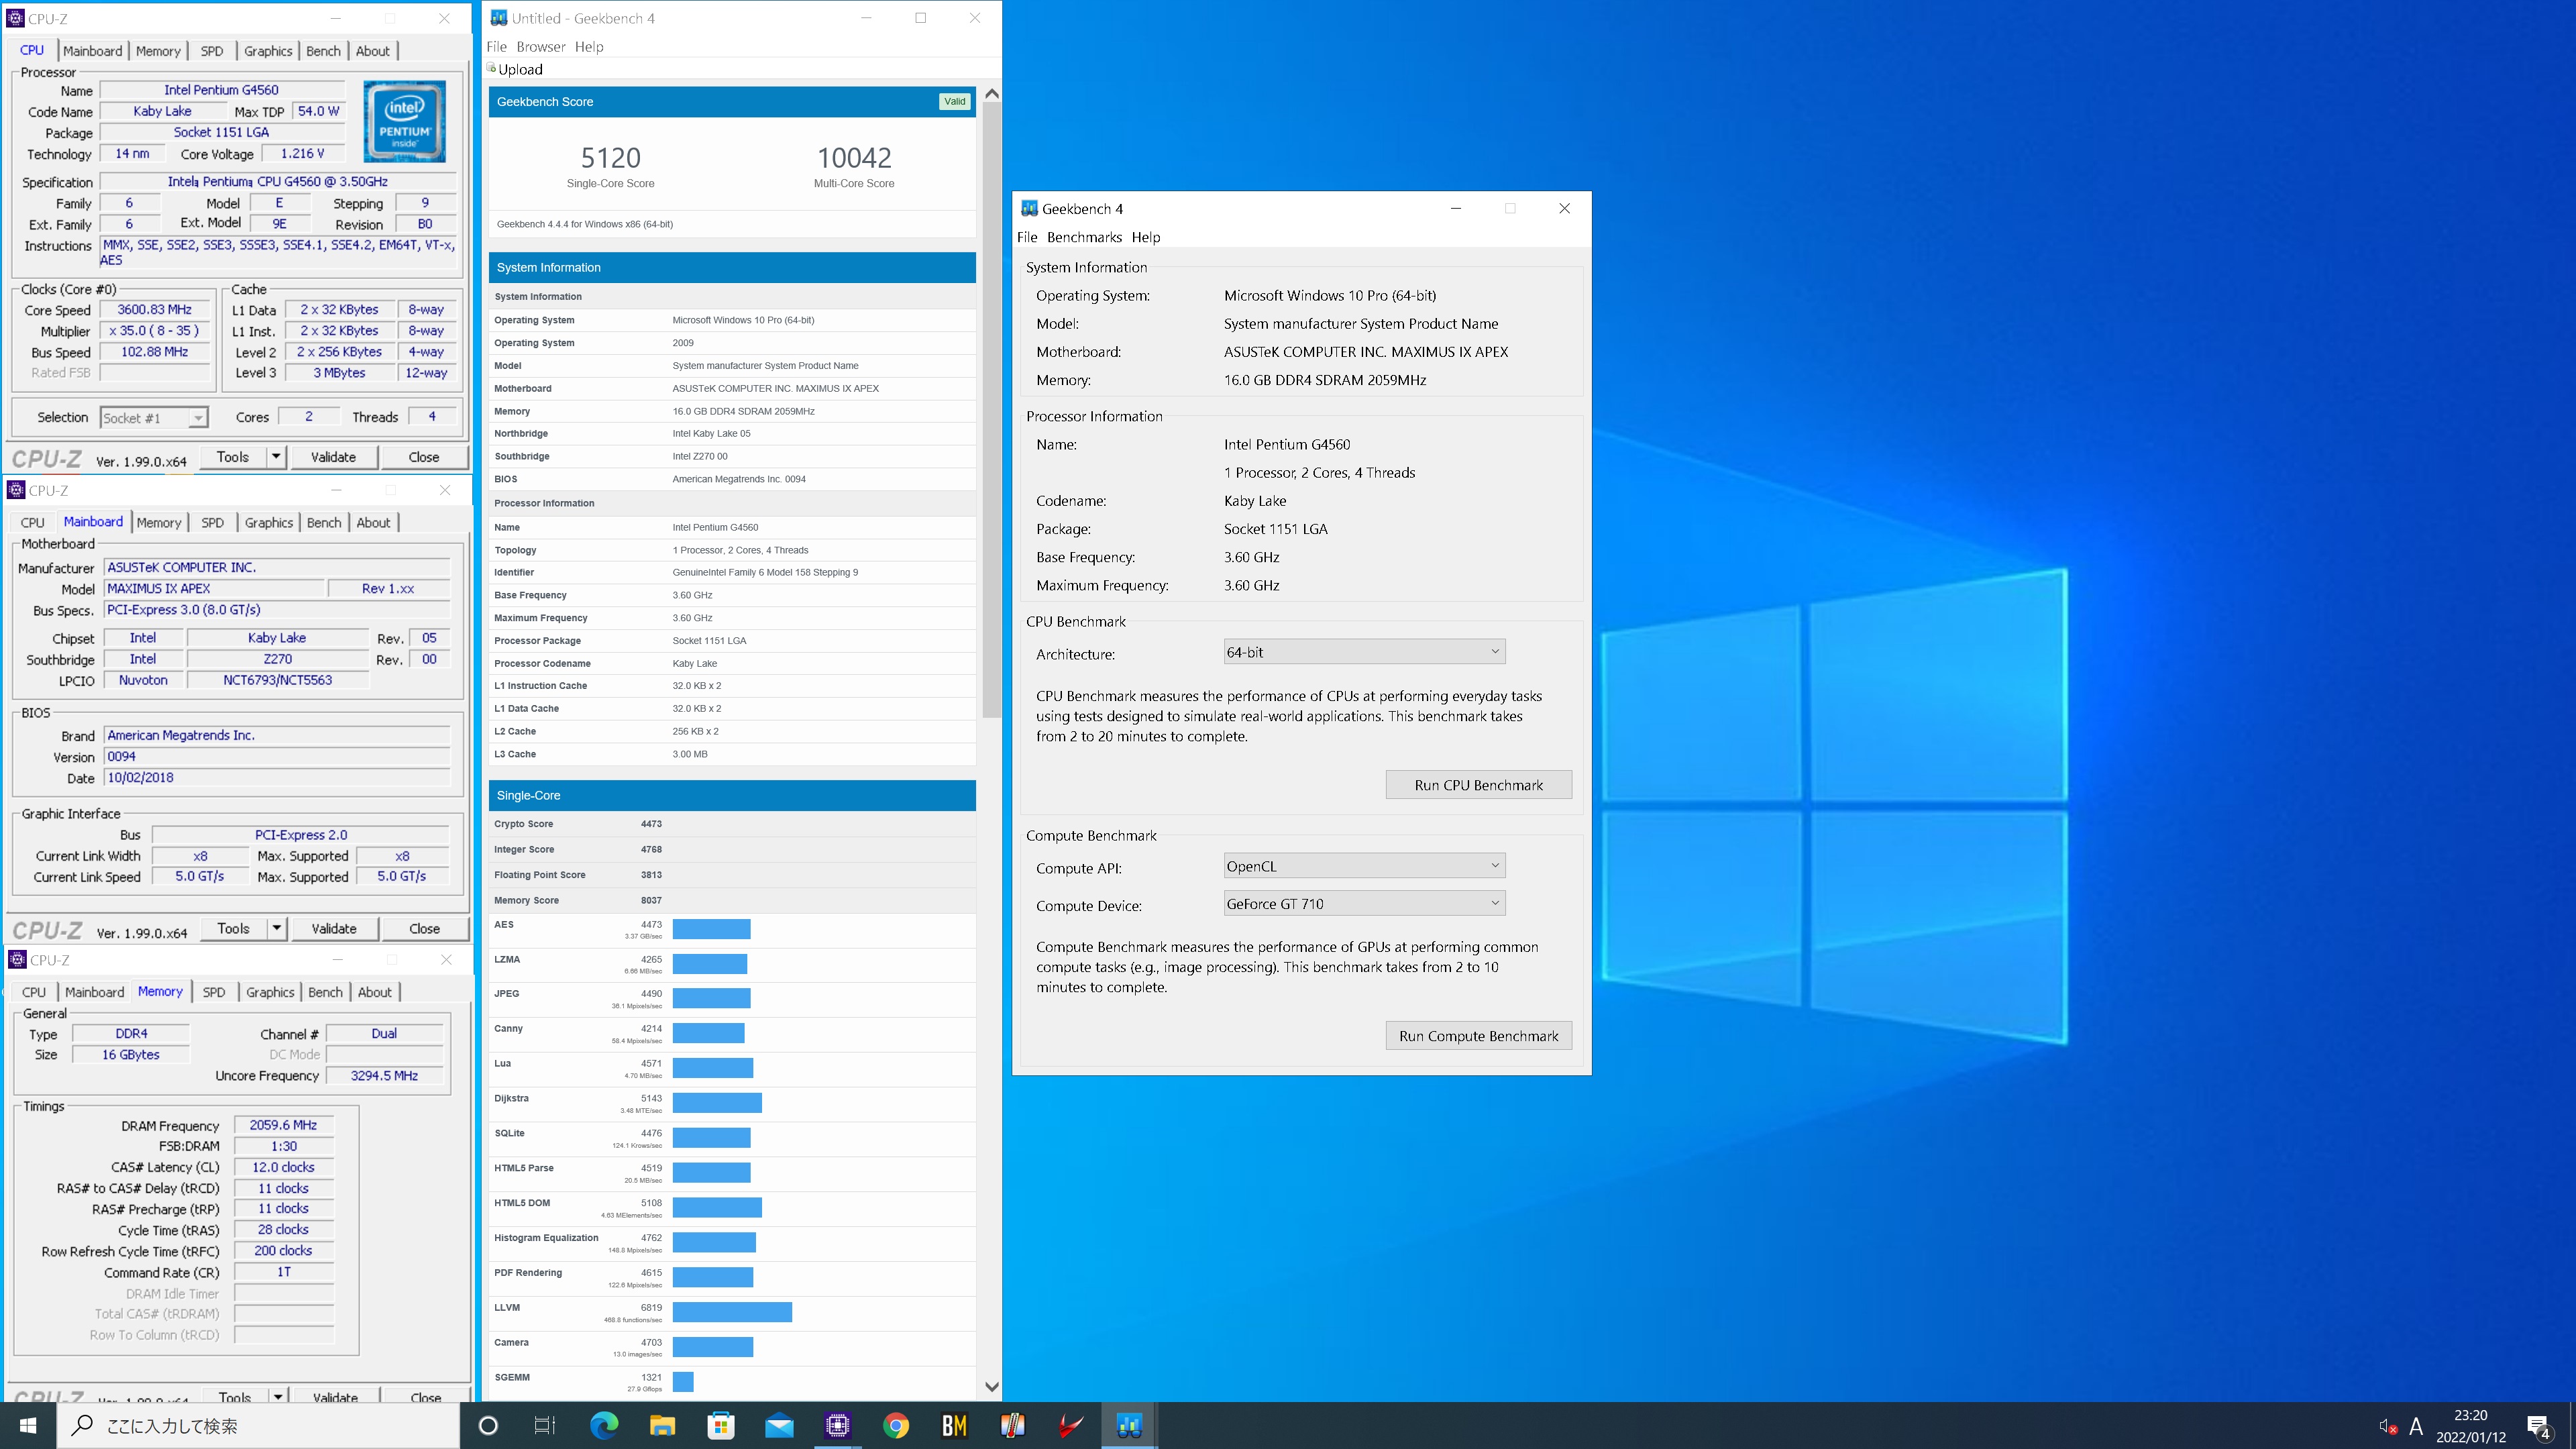This screenshot has width=2576, height=1449.
Task: Click the Untitled - Geekbench 4 title icon
Action: click(499, 18)
